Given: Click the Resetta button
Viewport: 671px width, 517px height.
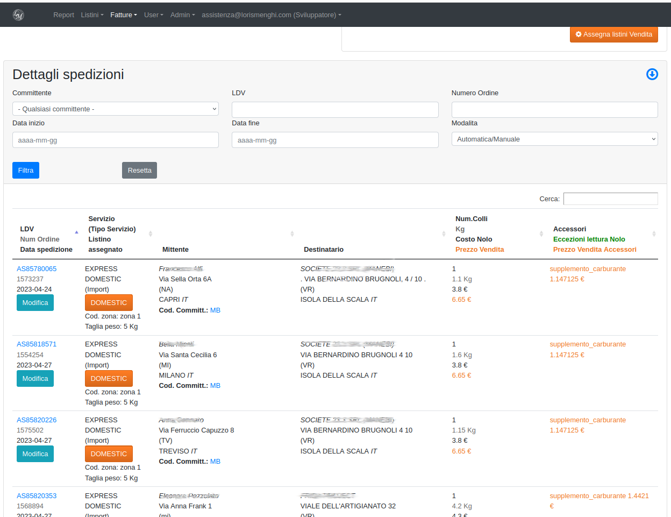Looking at the screenshot, I should (139, 171).
